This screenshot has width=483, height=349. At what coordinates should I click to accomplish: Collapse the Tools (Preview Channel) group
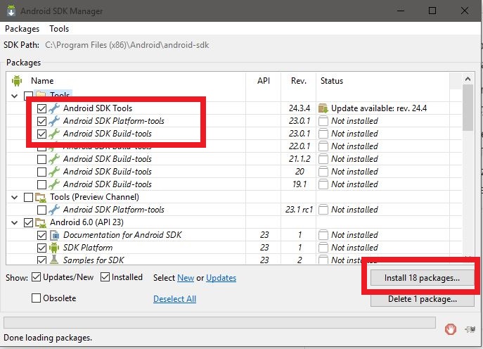coord(15,197)
